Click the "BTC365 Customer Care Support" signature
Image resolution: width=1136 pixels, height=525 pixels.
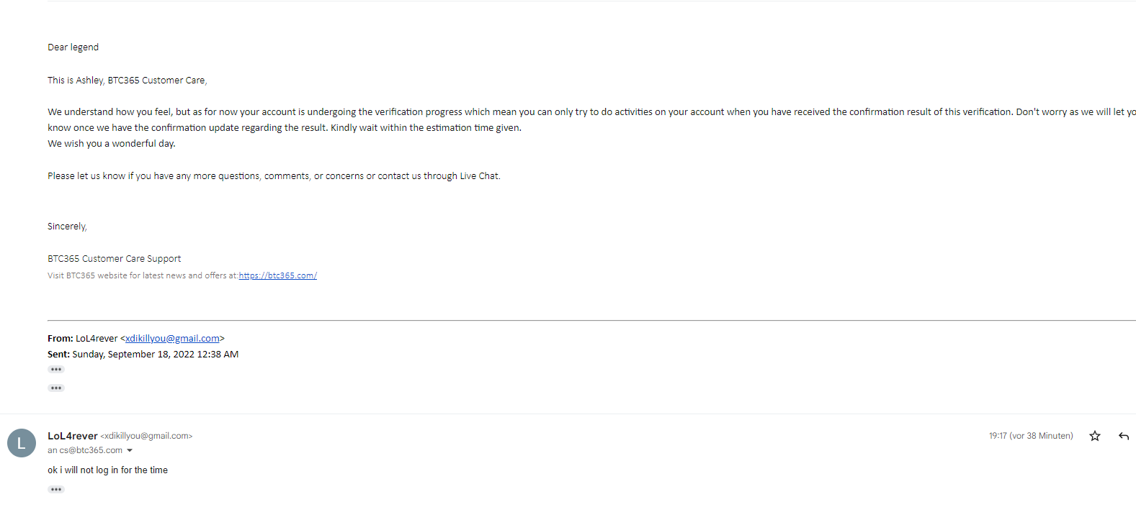(114, 259)
